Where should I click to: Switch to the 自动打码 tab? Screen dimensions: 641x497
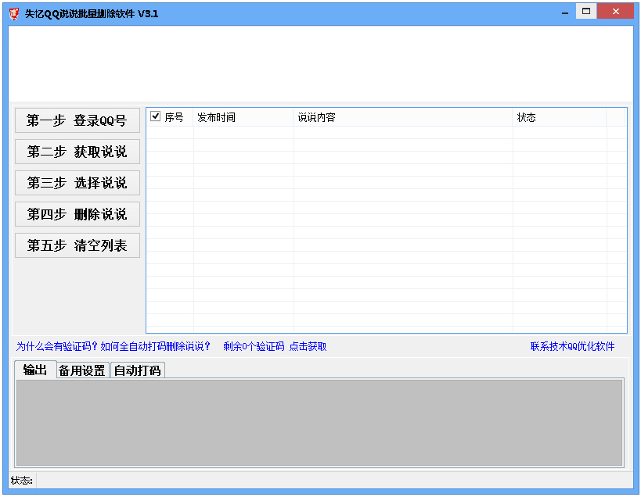point(138,370)
